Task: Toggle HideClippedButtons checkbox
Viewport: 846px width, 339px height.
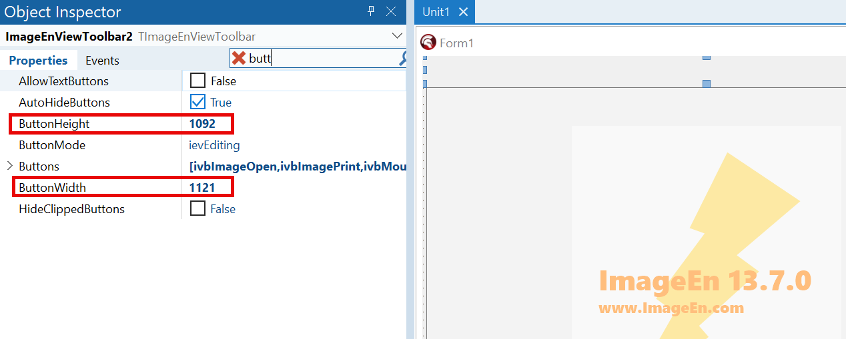Action: click(197, 208)
